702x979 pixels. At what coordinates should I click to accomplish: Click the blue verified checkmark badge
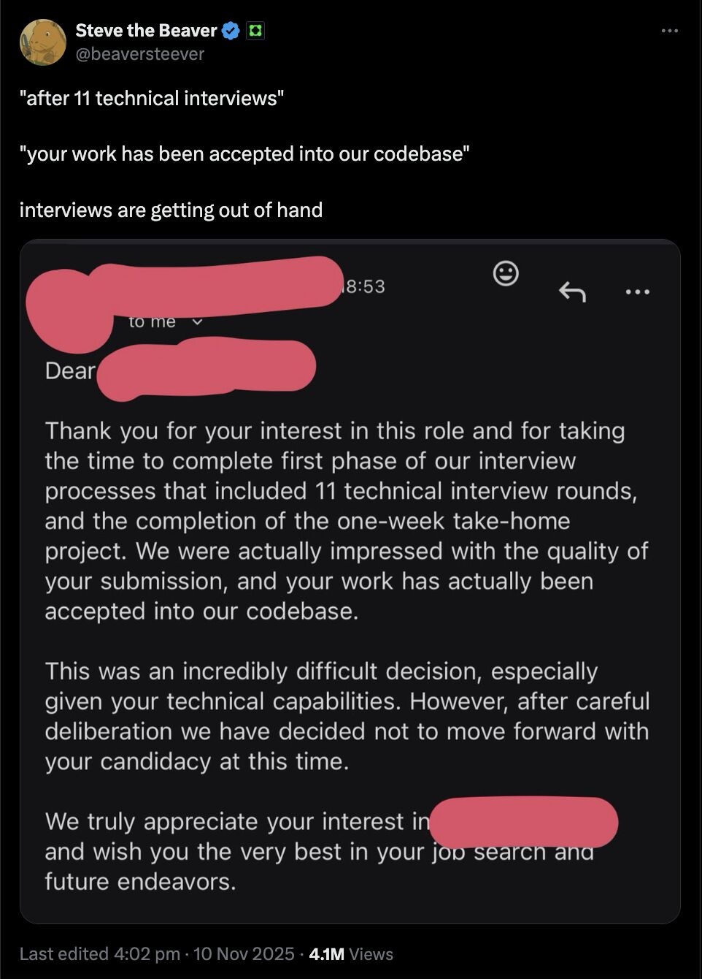point(231,31)
